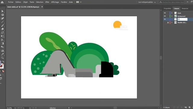Screen dimensions: 193x109
Task: Select the Column Graph tool
Action: click(x=2, y=51)
